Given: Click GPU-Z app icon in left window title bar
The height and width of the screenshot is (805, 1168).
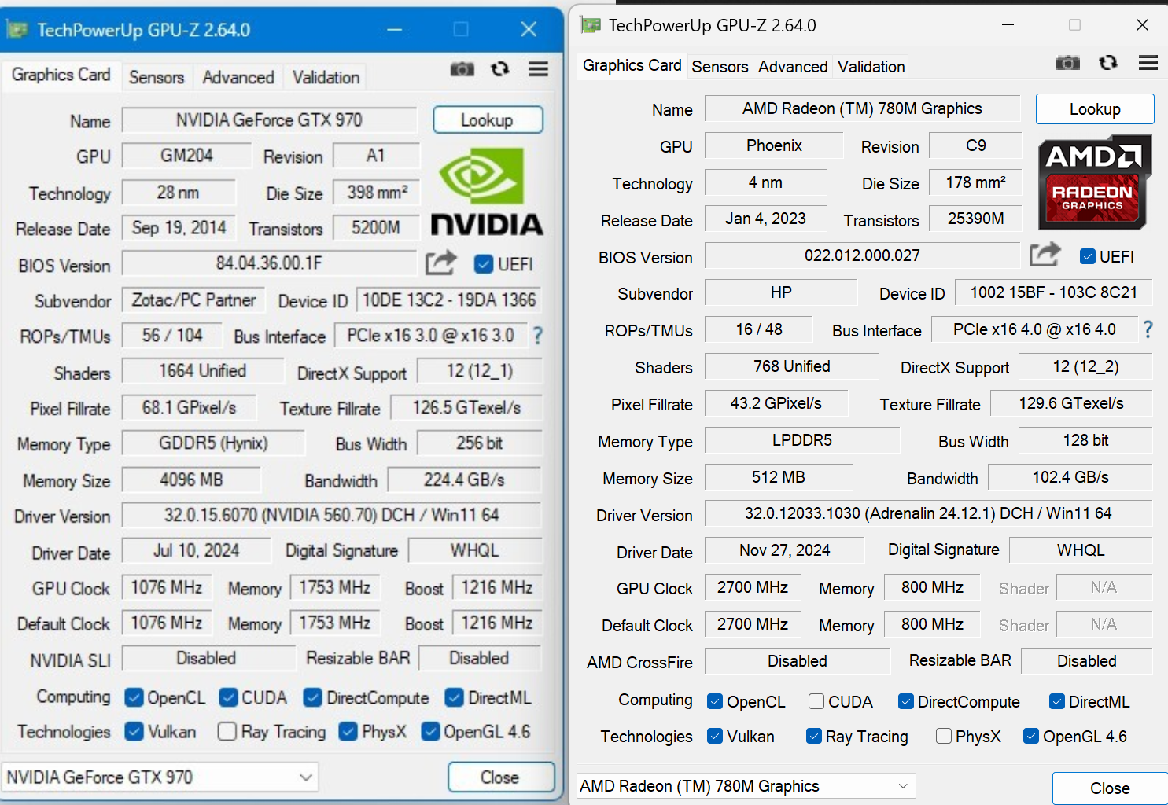Looking at the screenshot, I should tap(17, 30).
